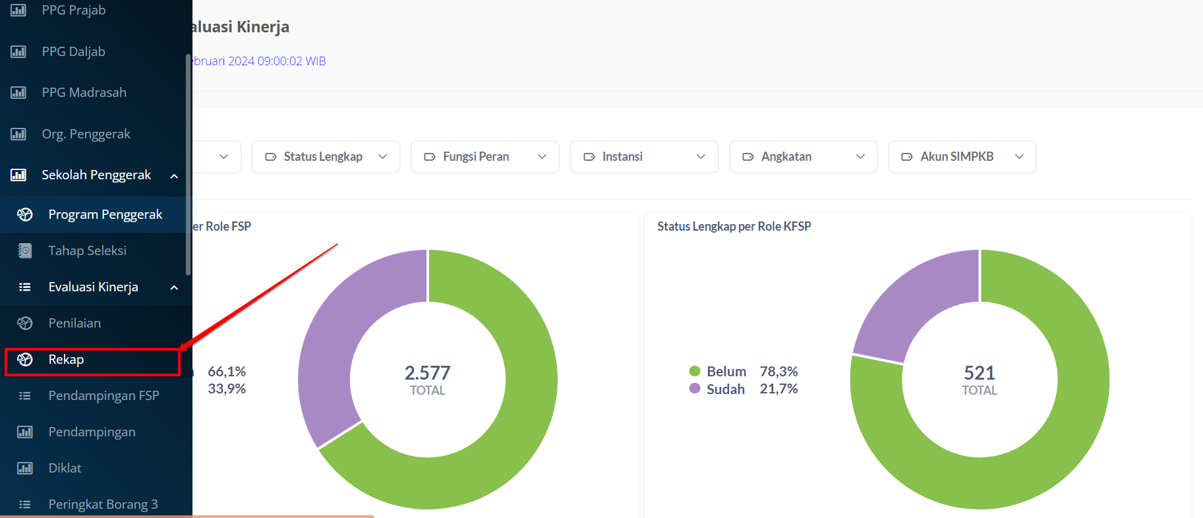Click the Diklat chart icon

(x=25, y=468)
